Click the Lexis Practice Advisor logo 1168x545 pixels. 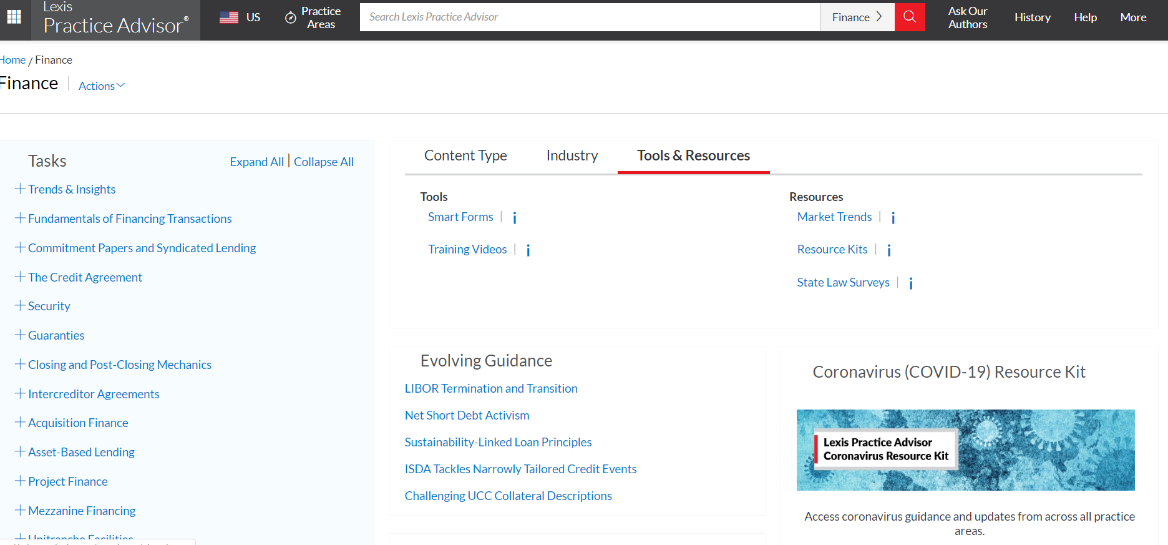click(x=115, y=17)
